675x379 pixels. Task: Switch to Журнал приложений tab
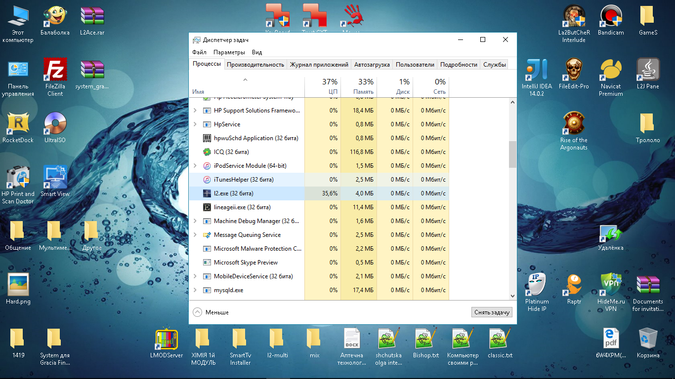coord(319,65)
